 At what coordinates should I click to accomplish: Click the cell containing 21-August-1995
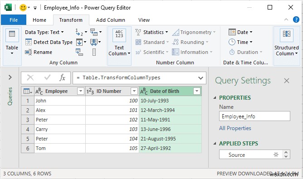(170, 139)
